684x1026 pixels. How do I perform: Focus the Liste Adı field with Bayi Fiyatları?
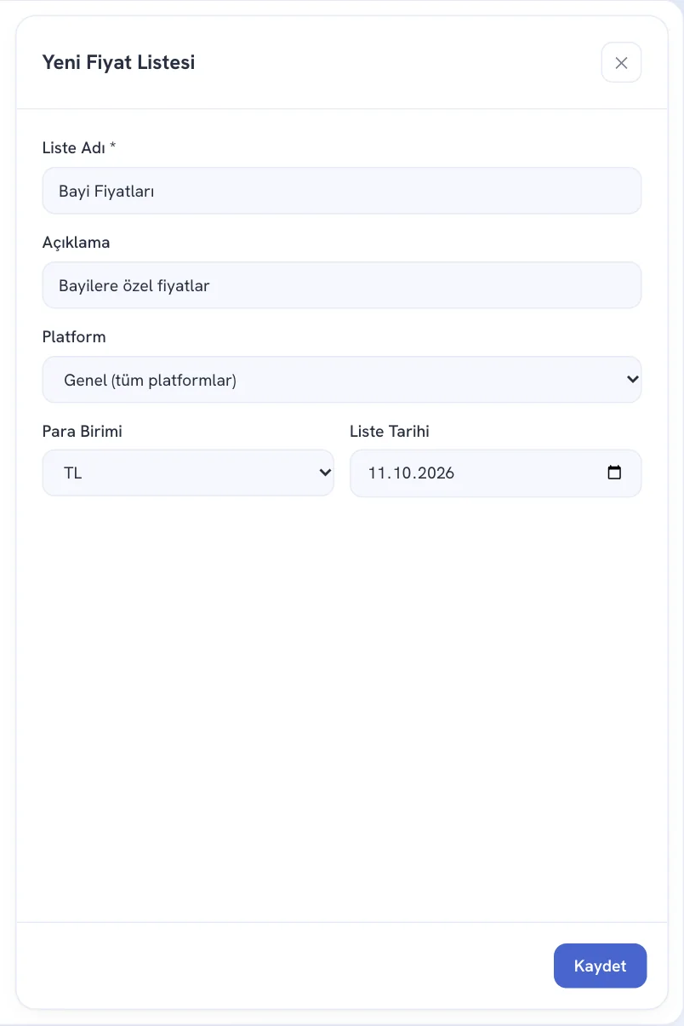click(342, 191)
